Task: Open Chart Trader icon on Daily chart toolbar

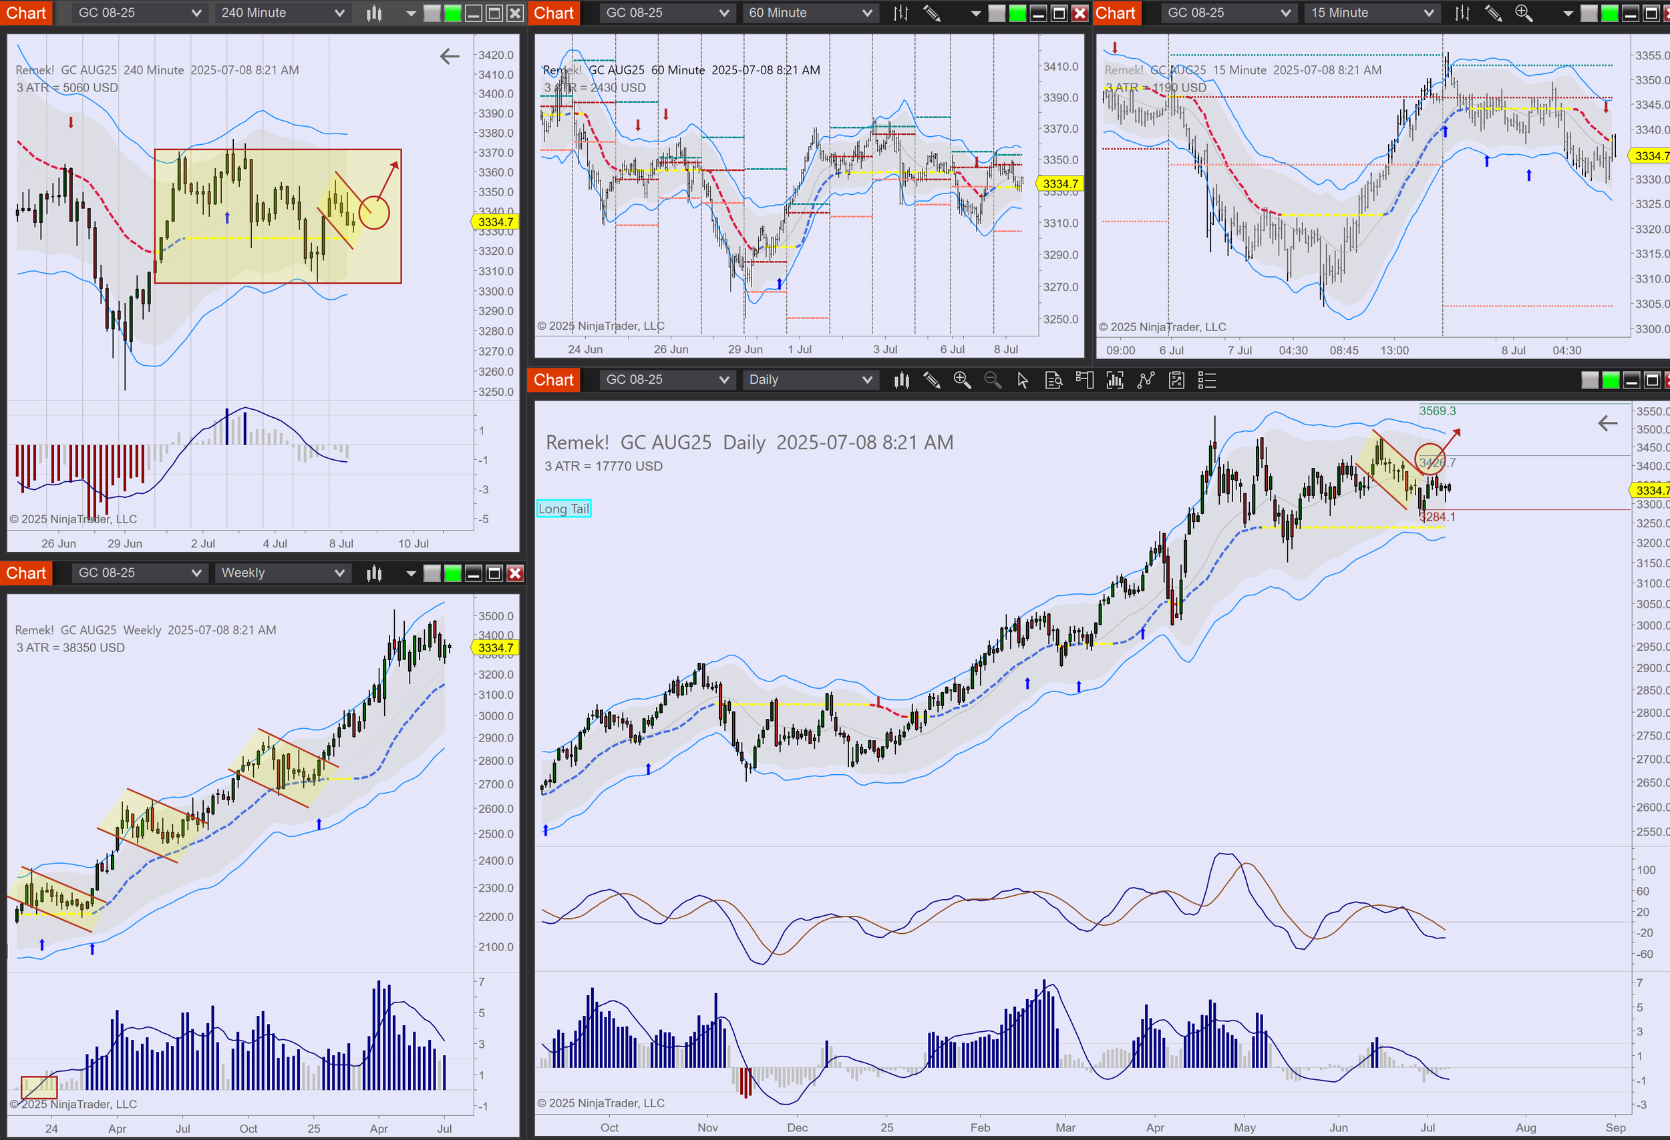Action: point(1084,380)
